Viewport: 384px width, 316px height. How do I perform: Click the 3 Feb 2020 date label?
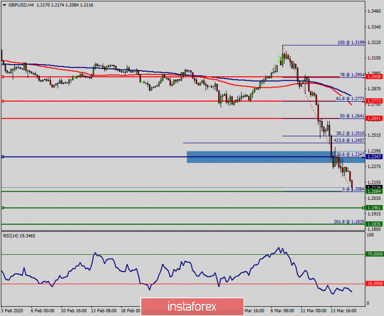pos(12,310)
